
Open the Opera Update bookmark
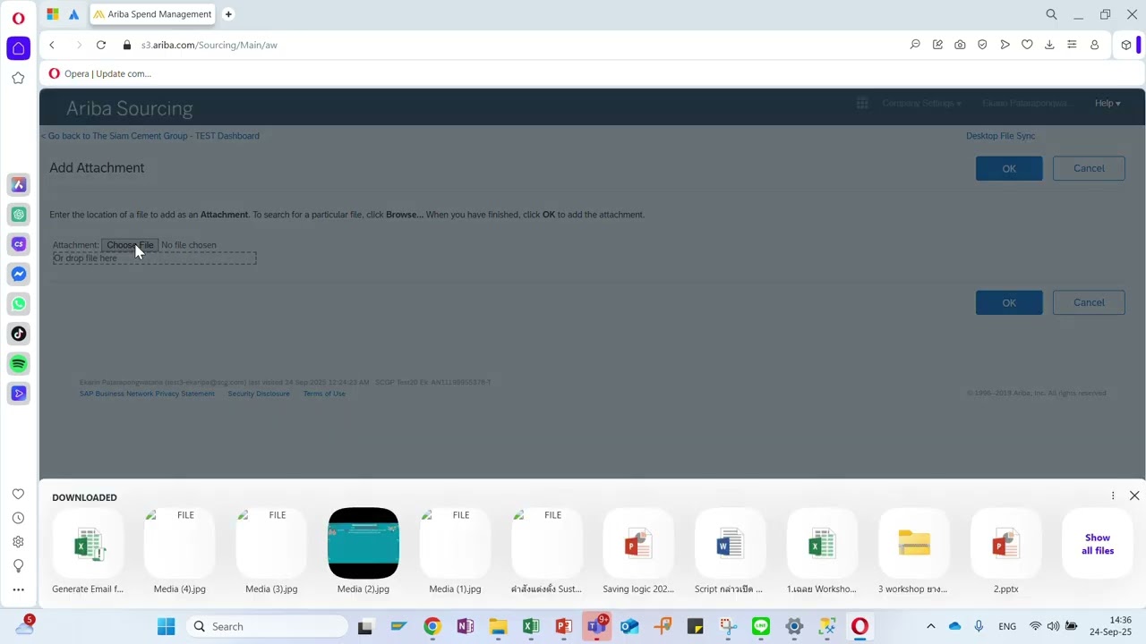coord(99,73)
